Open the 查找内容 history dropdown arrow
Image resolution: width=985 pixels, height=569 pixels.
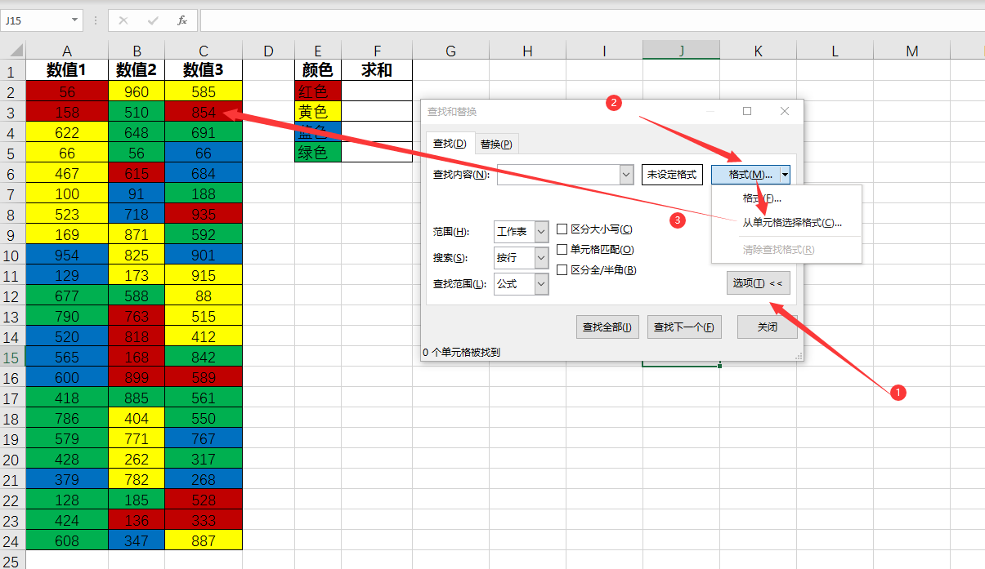coord(627,174)
